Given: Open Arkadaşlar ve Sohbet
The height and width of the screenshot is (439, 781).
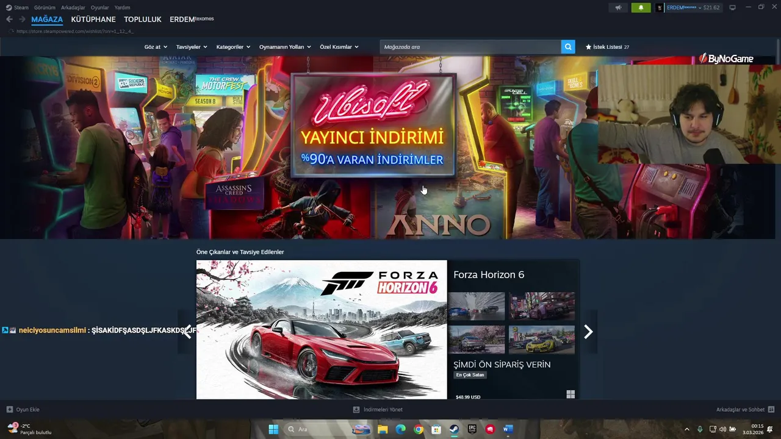Looking at the screenshot, I should click(740, 410).
